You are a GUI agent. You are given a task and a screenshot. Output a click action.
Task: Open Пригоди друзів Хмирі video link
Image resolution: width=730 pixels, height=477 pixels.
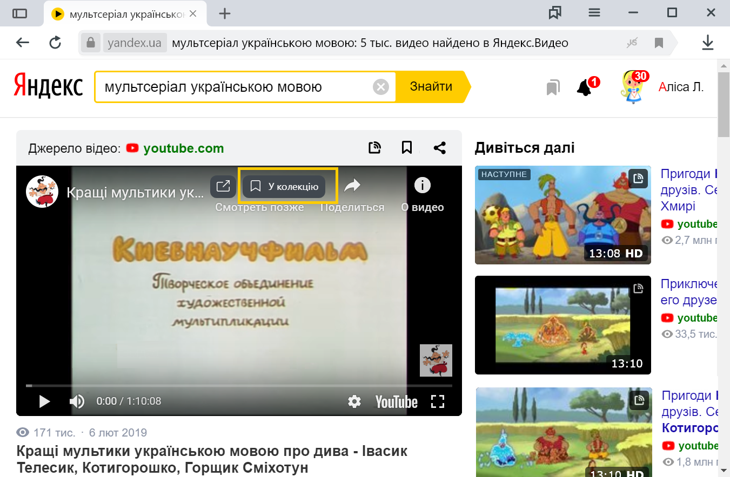(x=689, y=190)
